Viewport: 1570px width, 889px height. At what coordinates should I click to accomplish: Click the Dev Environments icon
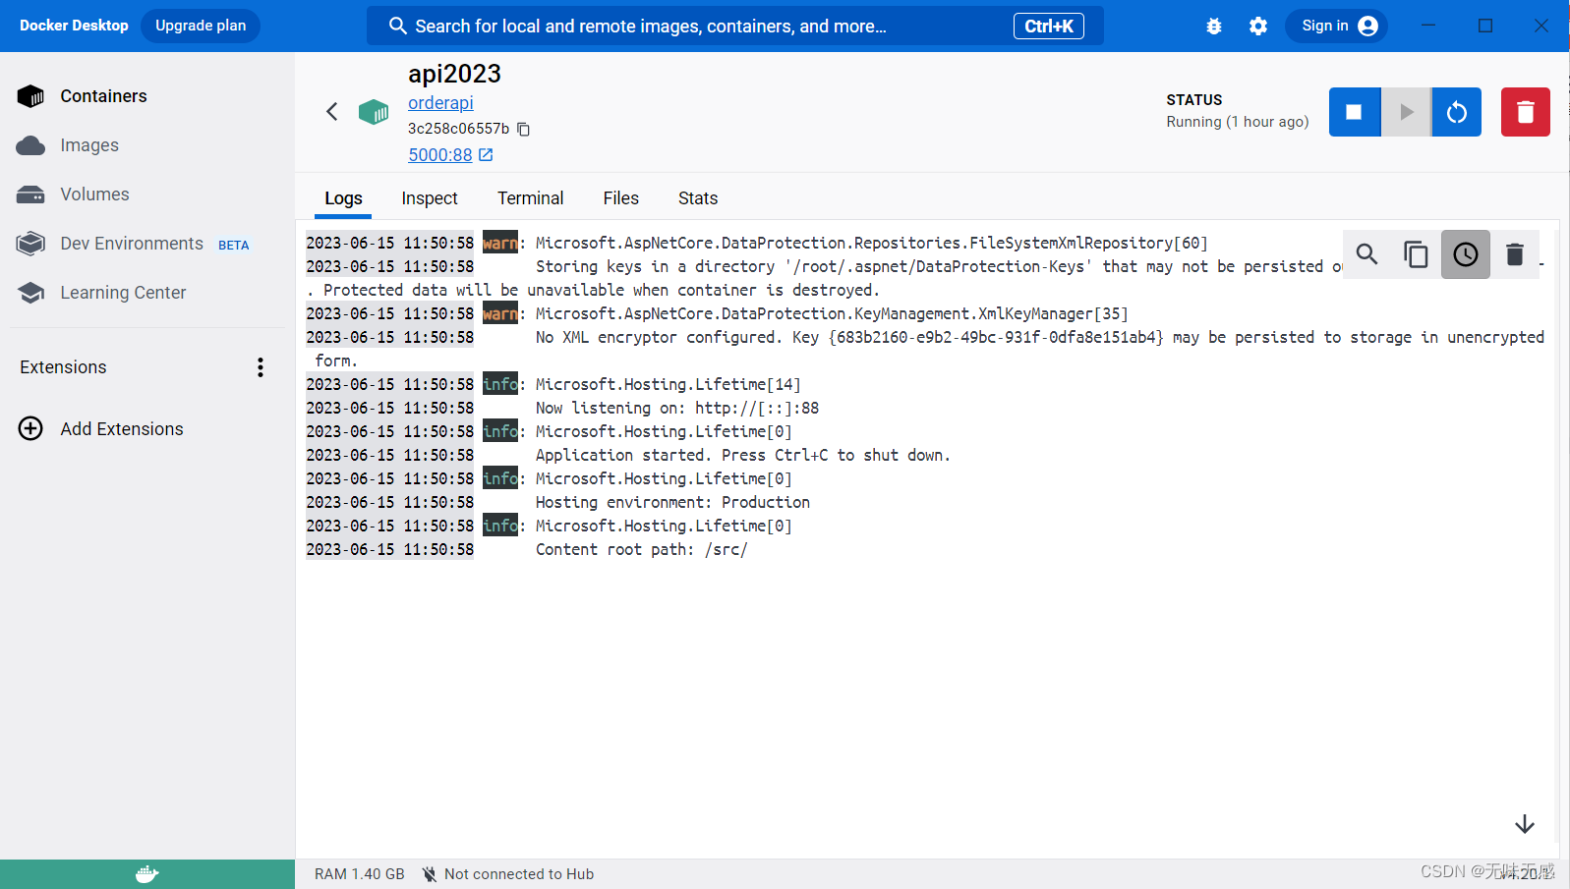point(30,244)
